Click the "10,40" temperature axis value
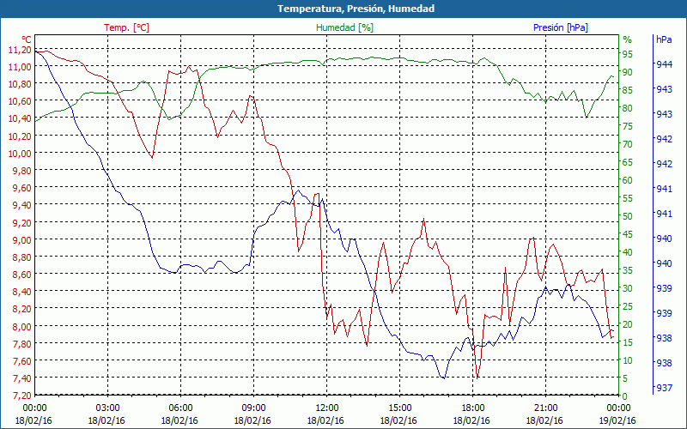The image size is (687, 429). click(x=20, y=118)
